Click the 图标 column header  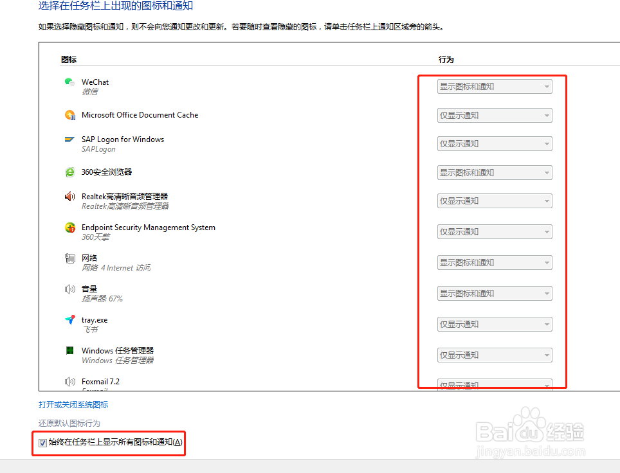pyautogui.click(x=69, y=60)
